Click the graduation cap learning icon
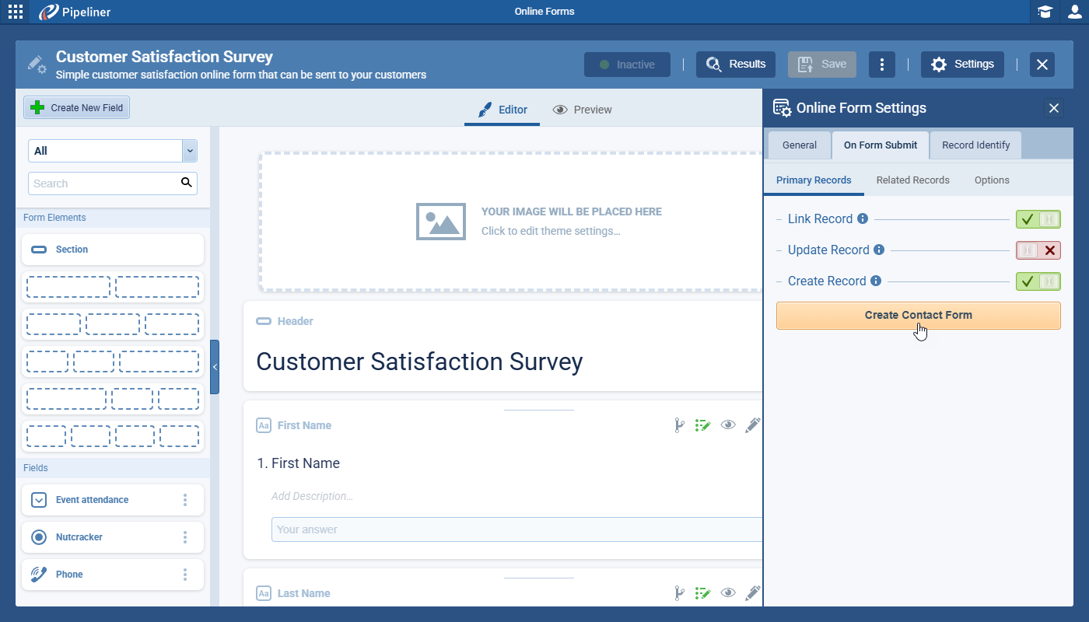1089x622 pixels. (x=1045, y=12)
